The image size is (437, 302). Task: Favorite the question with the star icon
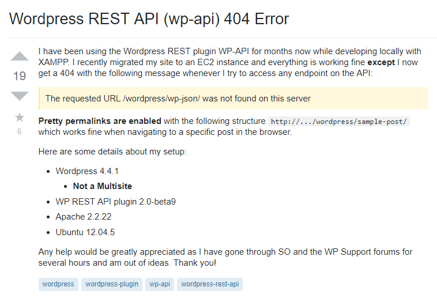(x=20, y=118)
